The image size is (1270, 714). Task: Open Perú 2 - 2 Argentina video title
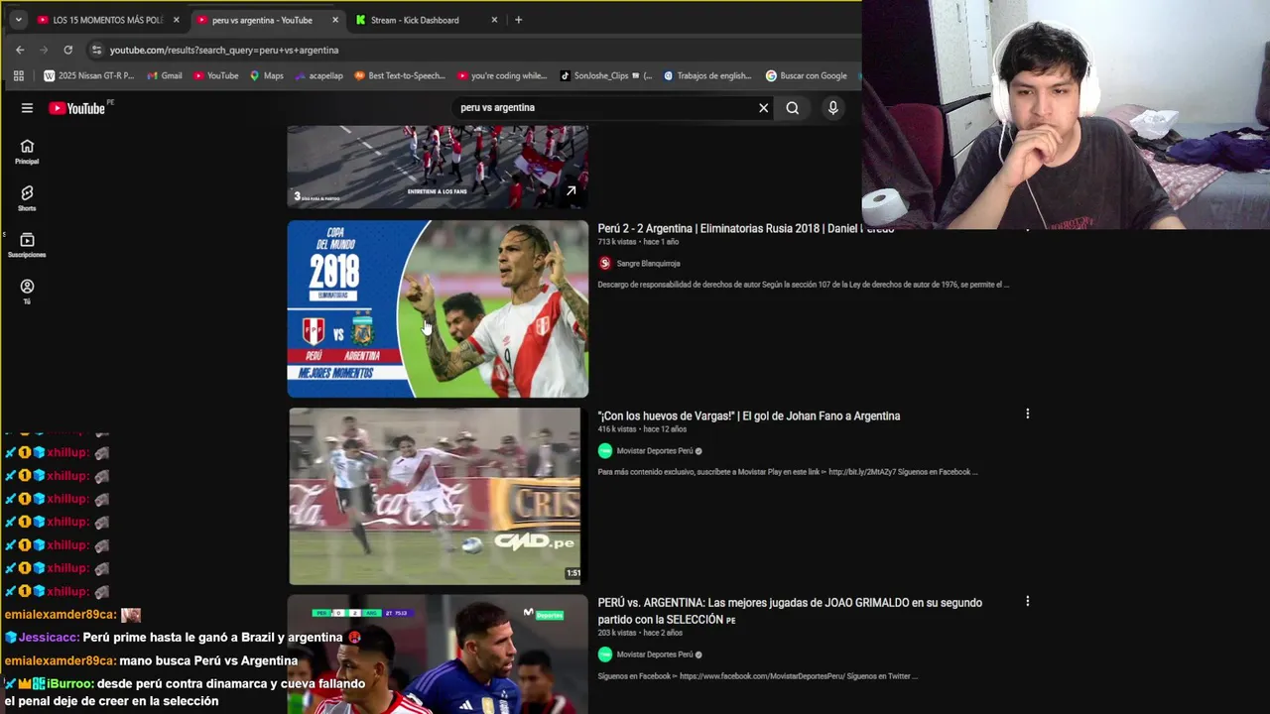tap(745, 228)
